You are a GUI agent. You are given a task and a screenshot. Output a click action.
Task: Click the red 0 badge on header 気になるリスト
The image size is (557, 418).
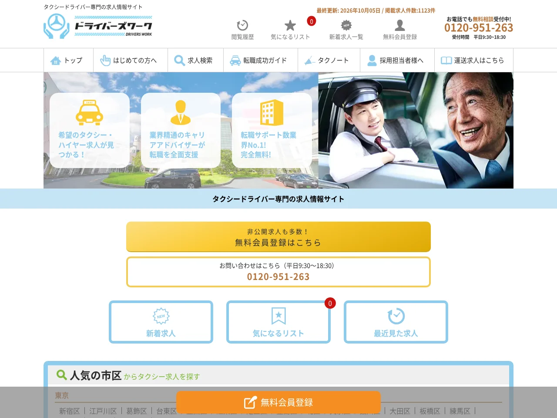click(311, 21)
